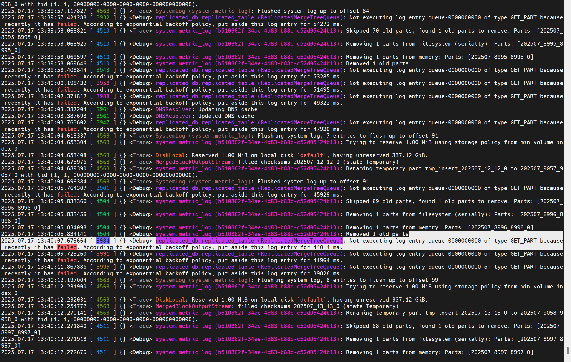
Task: Click thread id 3995
Action: click(103, 267)
